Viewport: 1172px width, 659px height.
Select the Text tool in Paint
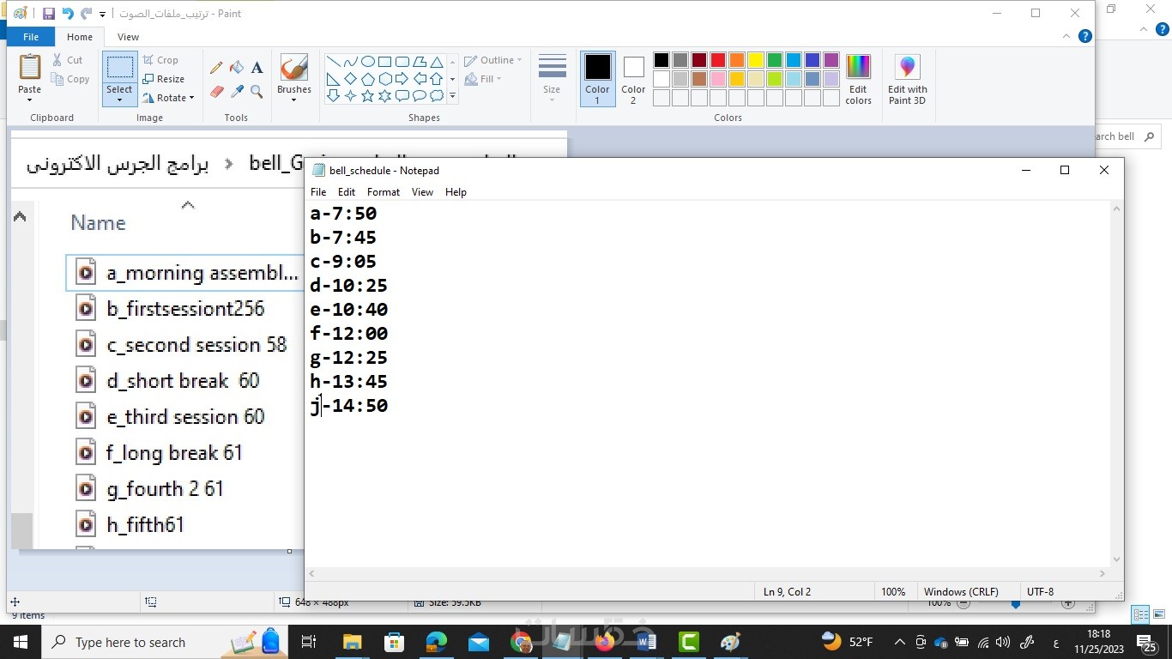257,68
